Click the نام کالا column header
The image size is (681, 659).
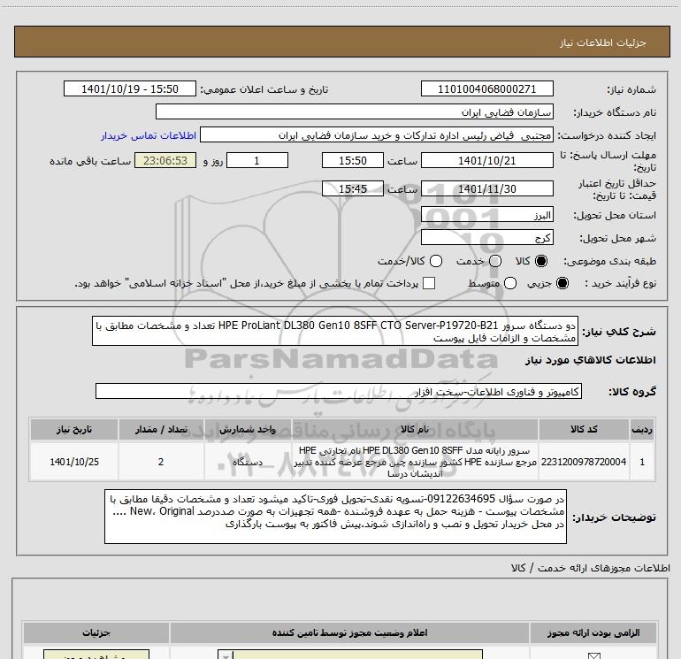[x=414, y=430]
